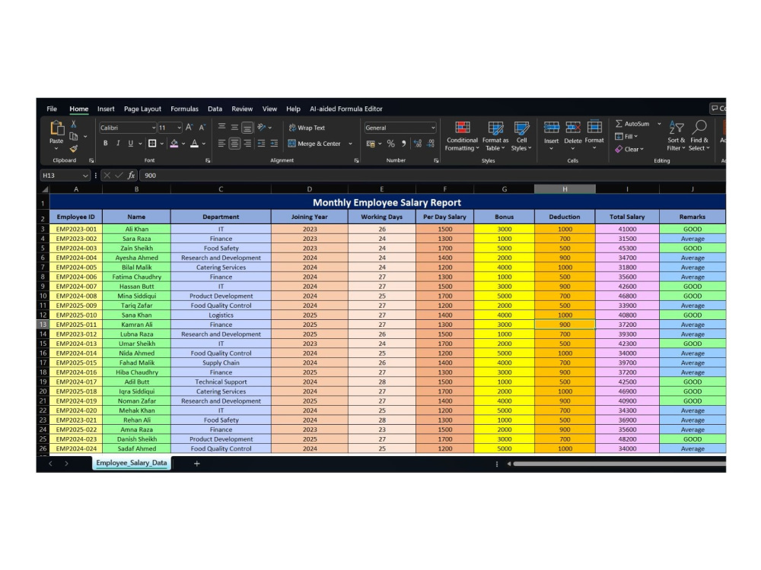Switch to the Page Layout tab
Image resolution: width=761 pixels, height=570 pixels.
click(x=142, y=109)
